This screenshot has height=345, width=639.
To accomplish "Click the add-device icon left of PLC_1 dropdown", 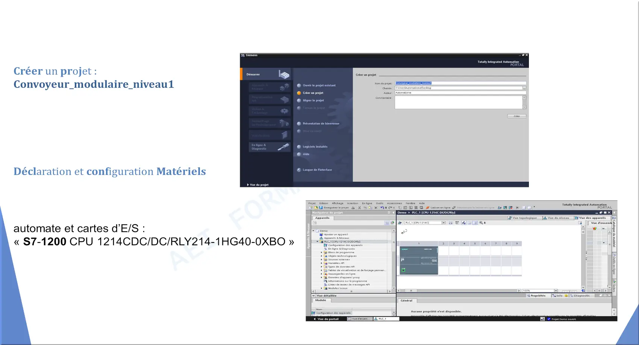I will pyautogui.click(x=400, y=223).
